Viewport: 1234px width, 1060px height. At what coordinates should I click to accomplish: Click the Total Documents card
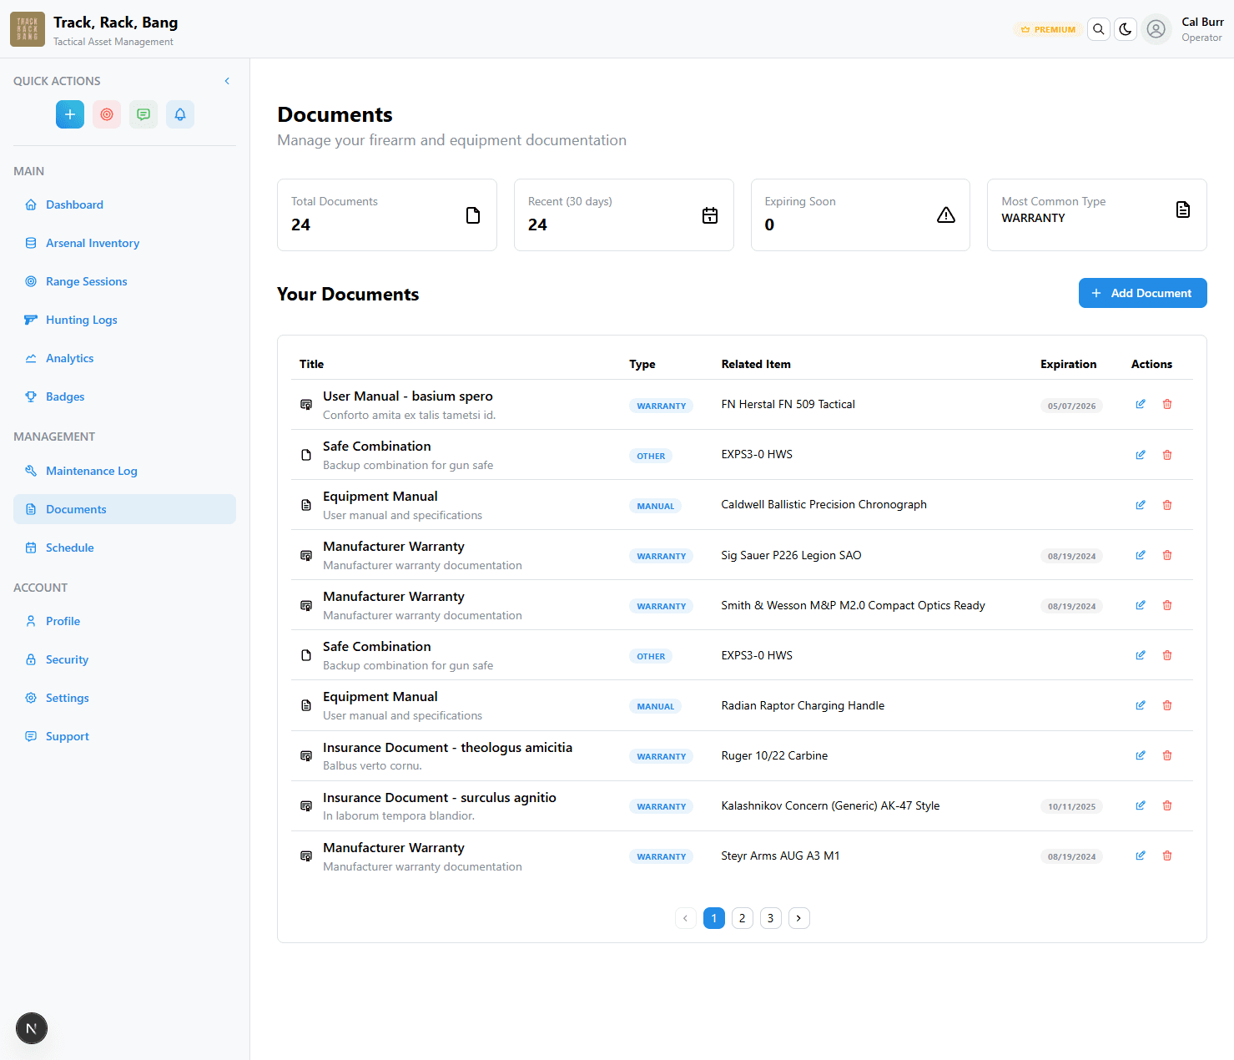click(387, 215)
